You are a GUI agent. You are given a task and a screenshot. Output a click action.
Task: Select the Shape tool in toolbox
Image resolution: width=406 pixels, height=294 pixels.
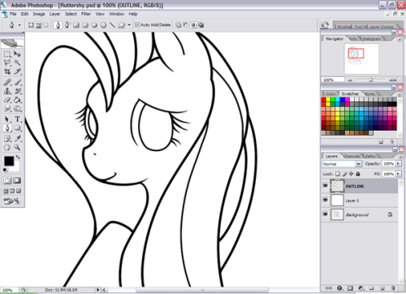coord(17,128)
